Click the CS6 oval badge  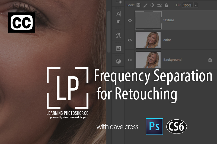pyautogui.click(x=177, y=126)
